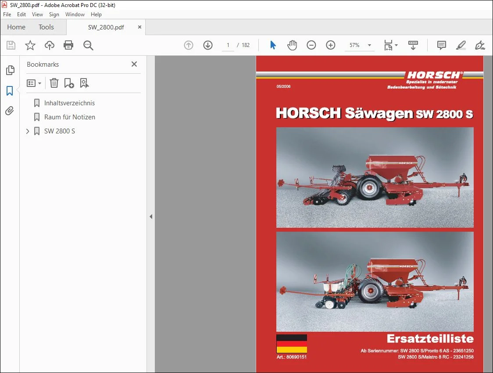Open the zoom percentage dropdown arrow
The width and height of the screenshot is (493, 373).
(369, 45)
